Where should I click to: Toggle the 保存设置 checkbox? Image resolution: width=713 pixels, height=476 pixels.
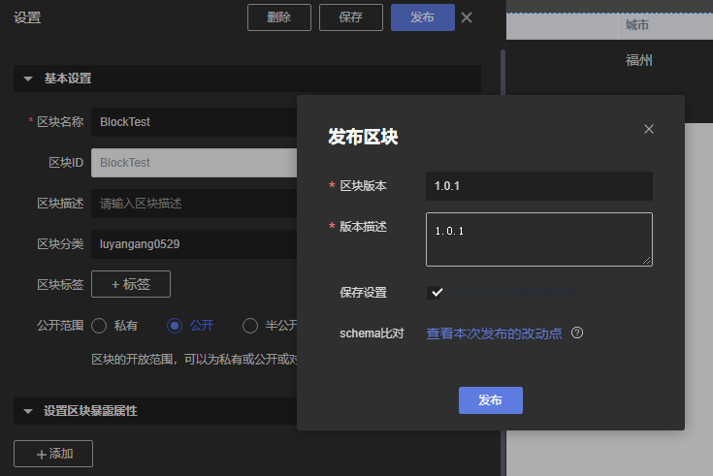(437, 293)
